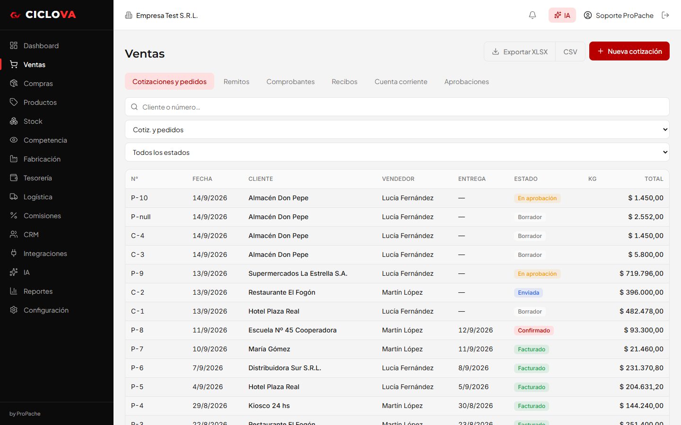
Task: Click the Comisiones percent icon
Action: coord(14,215)
